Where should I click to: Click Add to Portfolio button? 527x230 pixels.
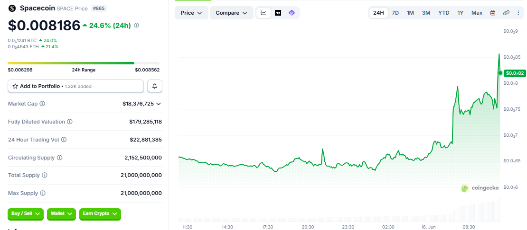tap(75, 86)
